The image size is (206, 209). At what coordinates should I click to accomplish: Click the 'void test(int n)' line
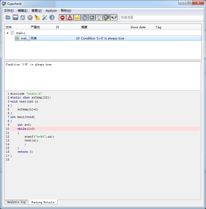(24, 101)
